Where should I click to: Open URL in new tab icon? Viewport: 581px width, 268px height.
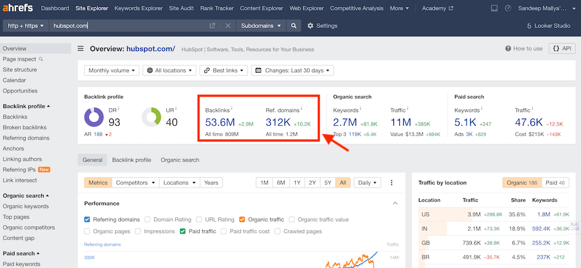click(x=213, y=26)
